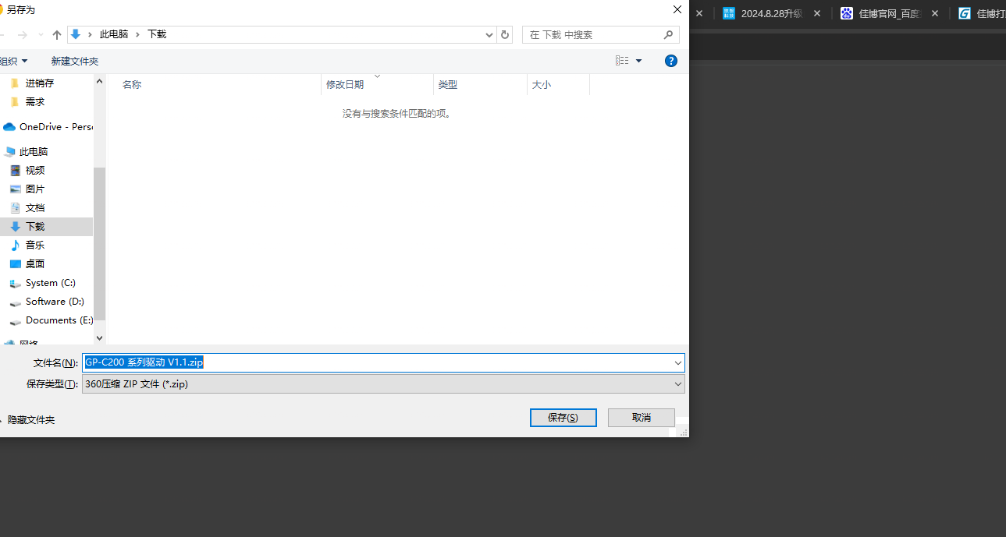This screenshot has width=1006, height=537.
Task: Open the 视频 folder
Action: (35, 170)
